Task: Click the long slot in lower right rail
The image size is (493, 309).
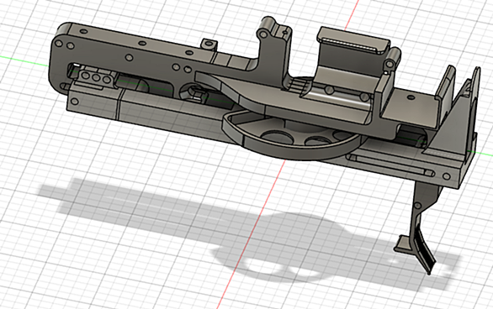Action: (x=391, y=164)
